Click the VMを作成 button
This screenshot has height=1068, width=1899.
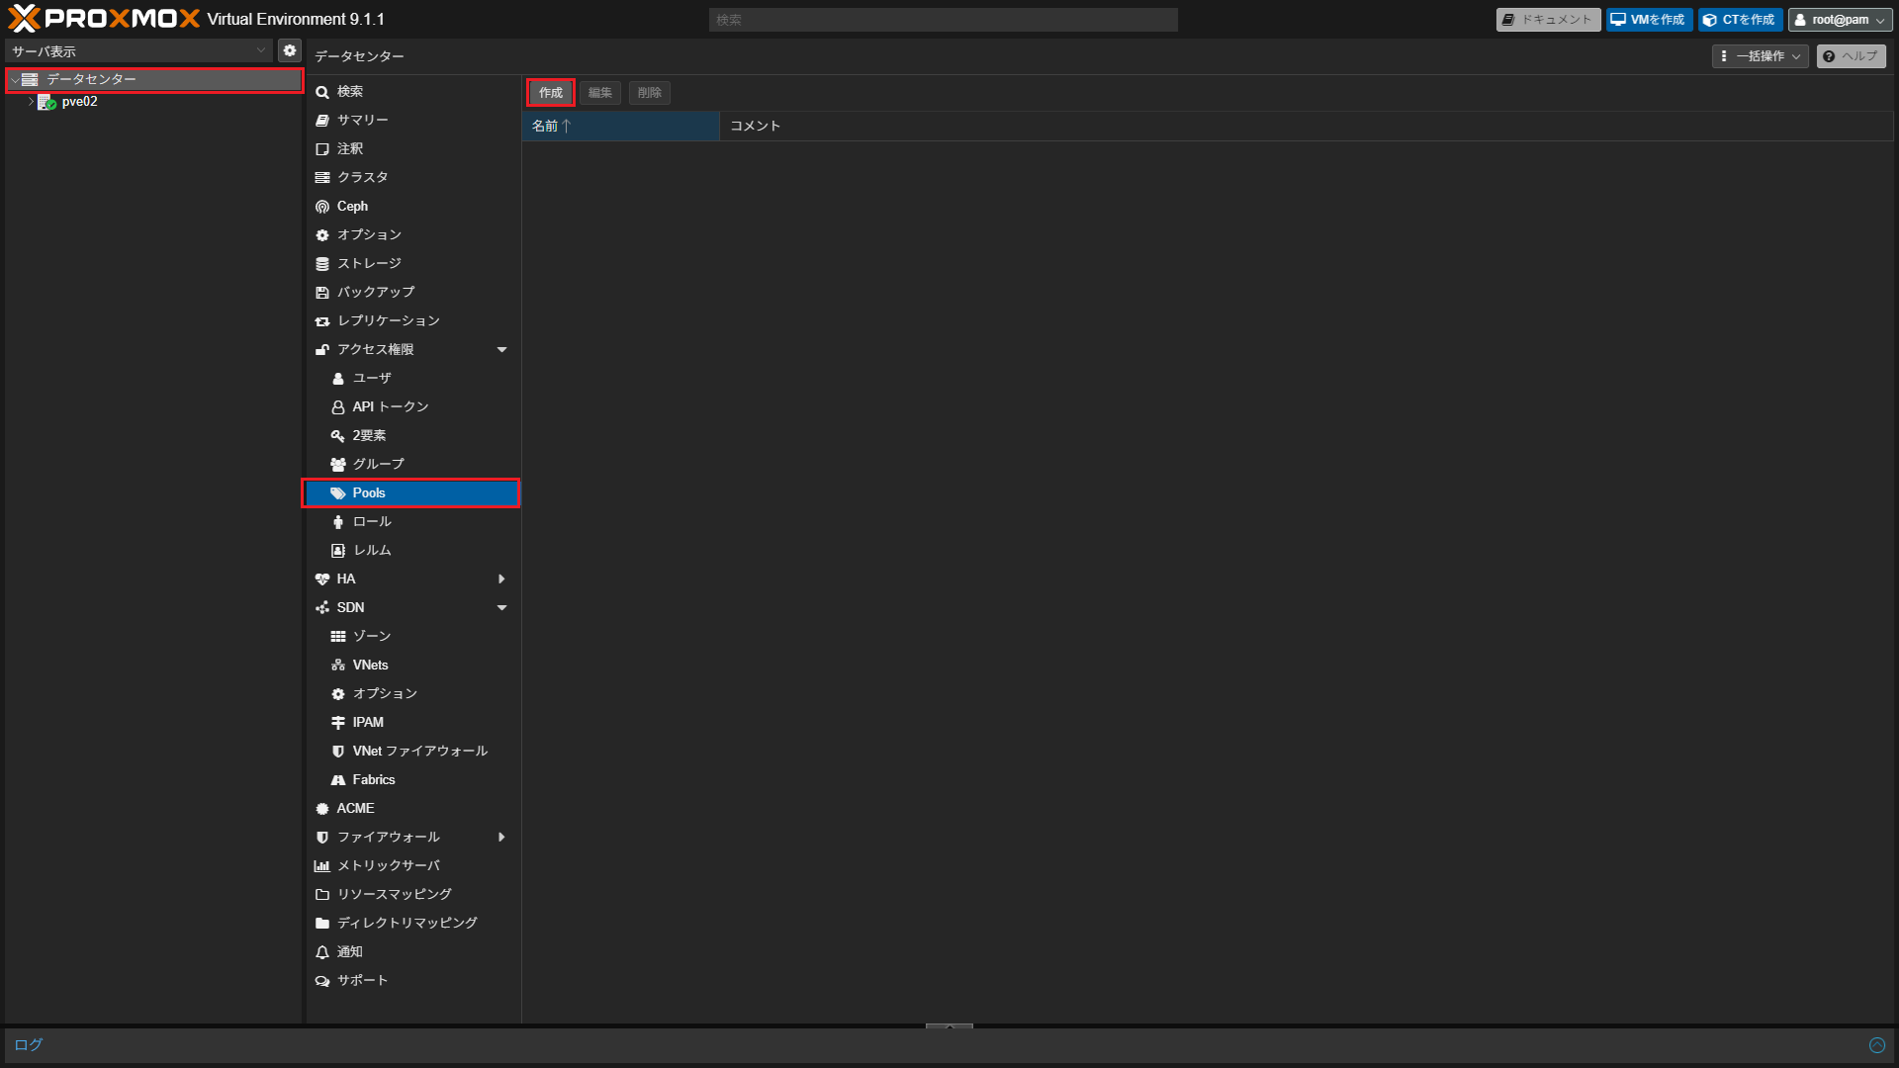point(1648,20)
